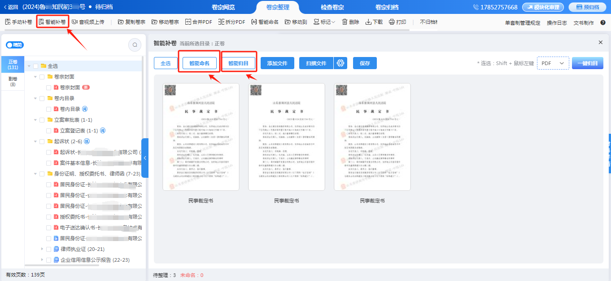This screenshot has width=611, height=281.
Task: Open 音视频上传 upload tool
Action: pyautogui.click(x=74, y=22)
